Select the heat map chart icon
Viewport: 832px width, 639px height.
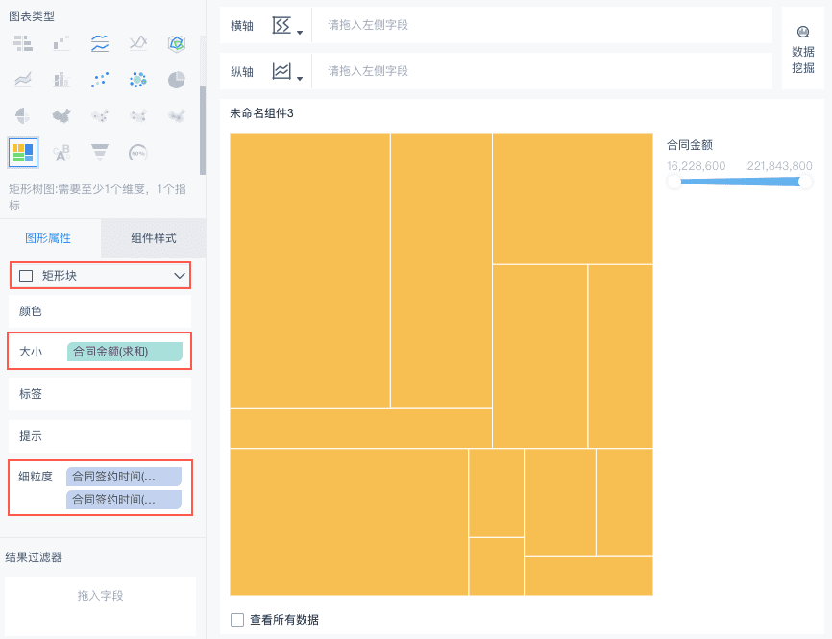176,115
